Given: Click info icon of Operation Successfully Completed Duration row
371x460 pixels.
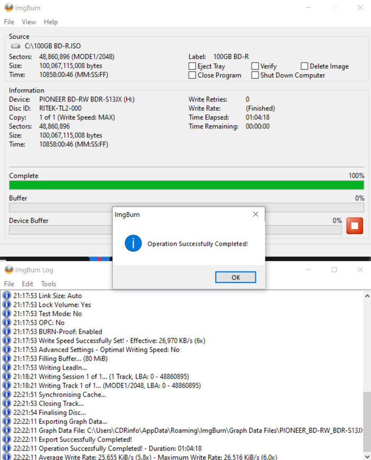Looking at the screenshot, I should pos(6,448).
